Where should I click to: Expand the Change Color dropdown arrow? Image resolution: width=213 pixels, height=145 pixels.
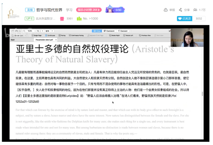(25, 36)
